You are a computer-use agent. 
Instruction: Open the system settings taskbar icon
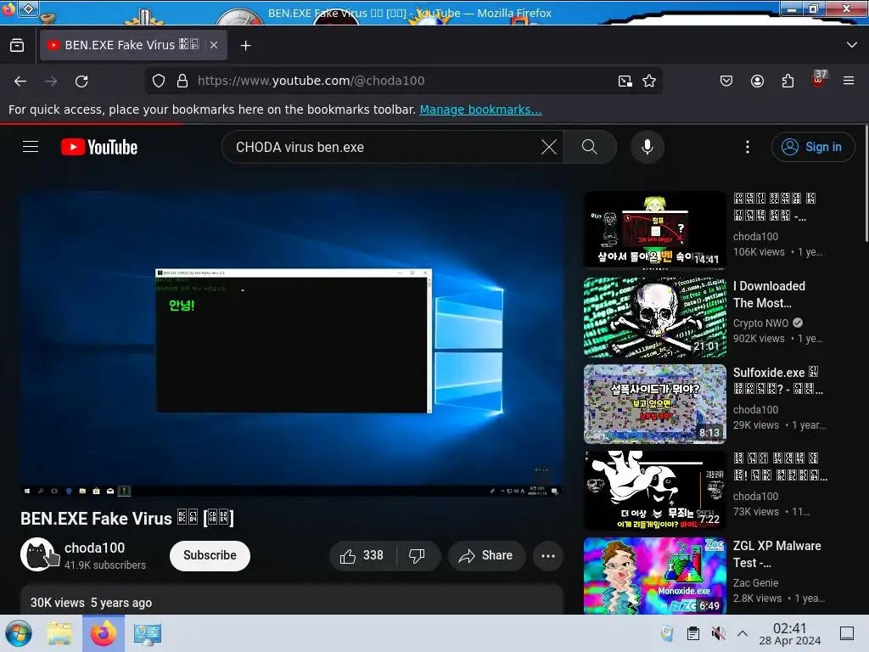[x=148, y=633]
